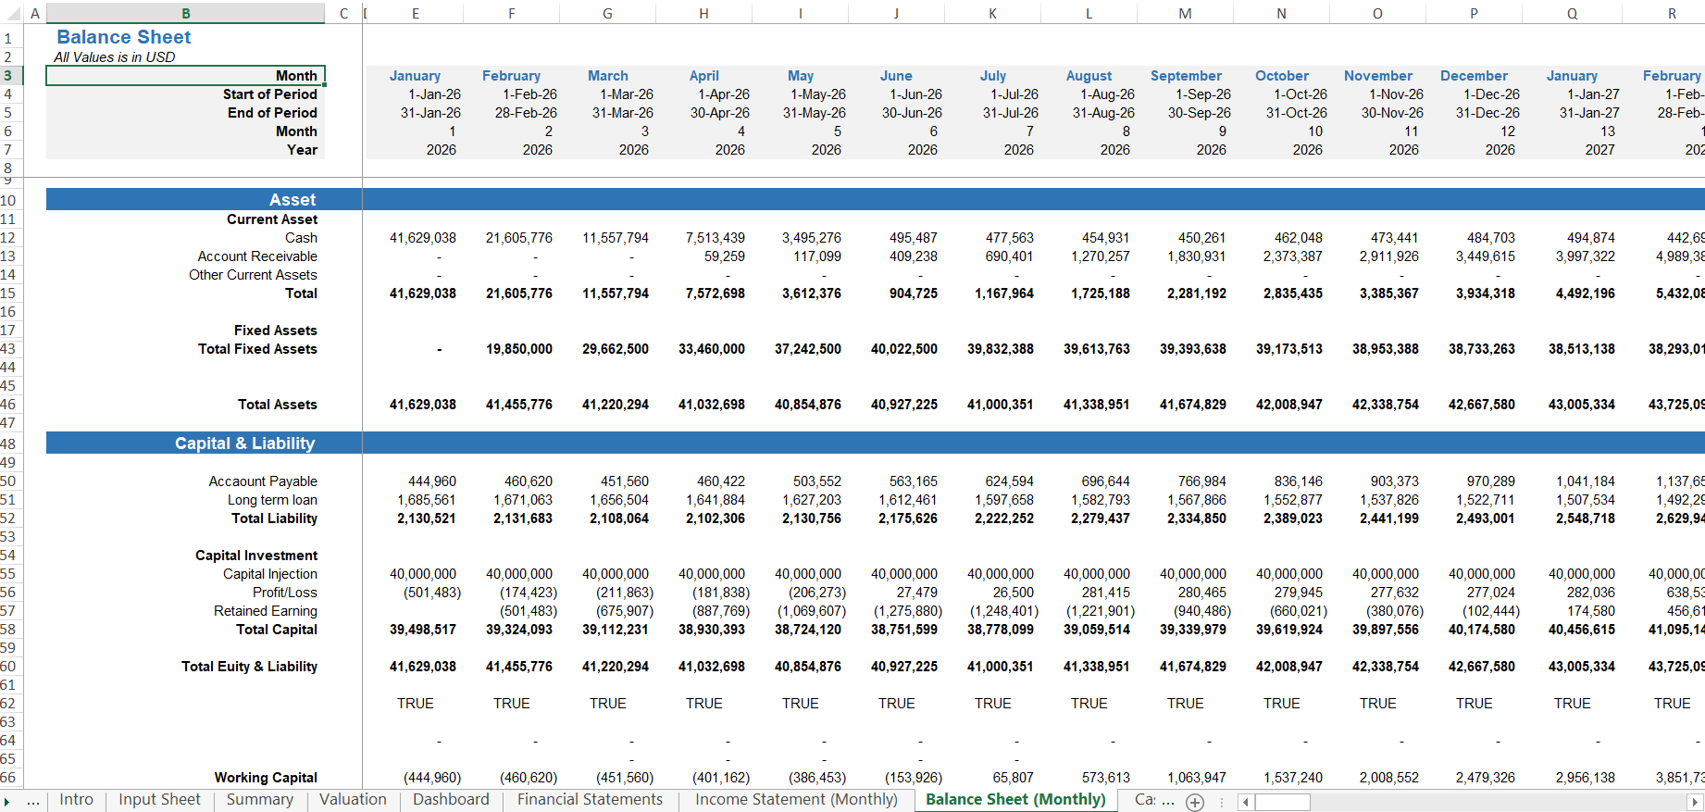
Task: Open the Intro sheet tab
Action: 76,800
